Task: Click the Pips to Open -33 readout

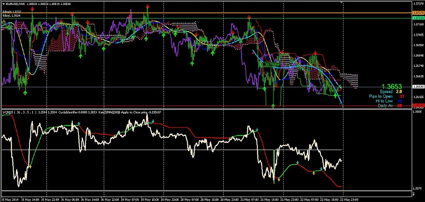Action: (x=386, y=96)
